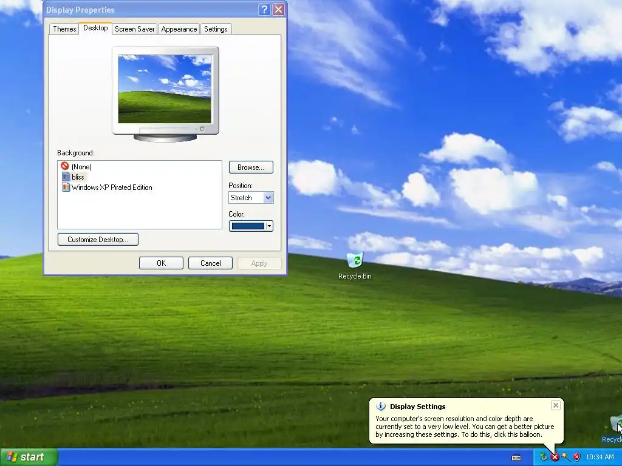The width and height of the screenshot is (622, 466).
Task: Open the Recycle Bin desktop icon
Action: [x=355, y=265]
